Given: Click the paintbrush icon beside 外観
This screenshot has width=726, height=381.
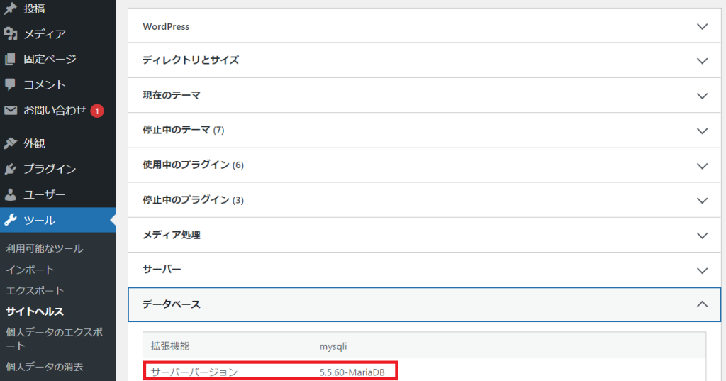Looking at the screenshot, I should tap(10, 143).
